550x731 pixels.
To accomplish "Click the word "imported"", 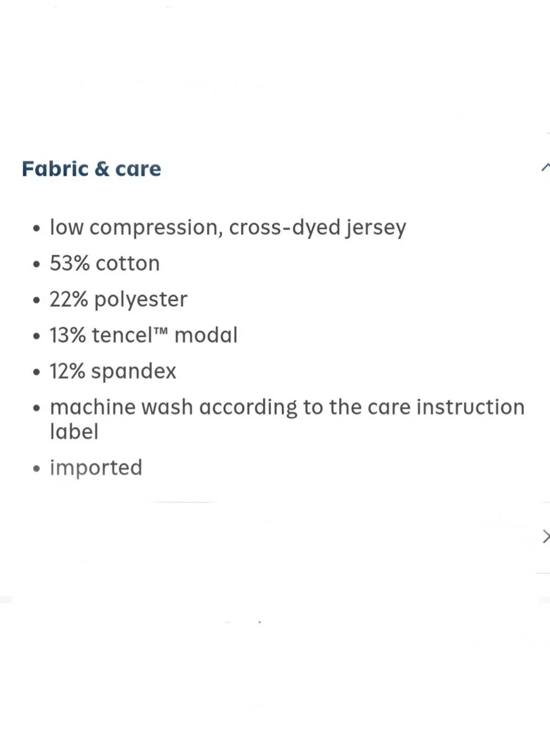I will 96,468.
